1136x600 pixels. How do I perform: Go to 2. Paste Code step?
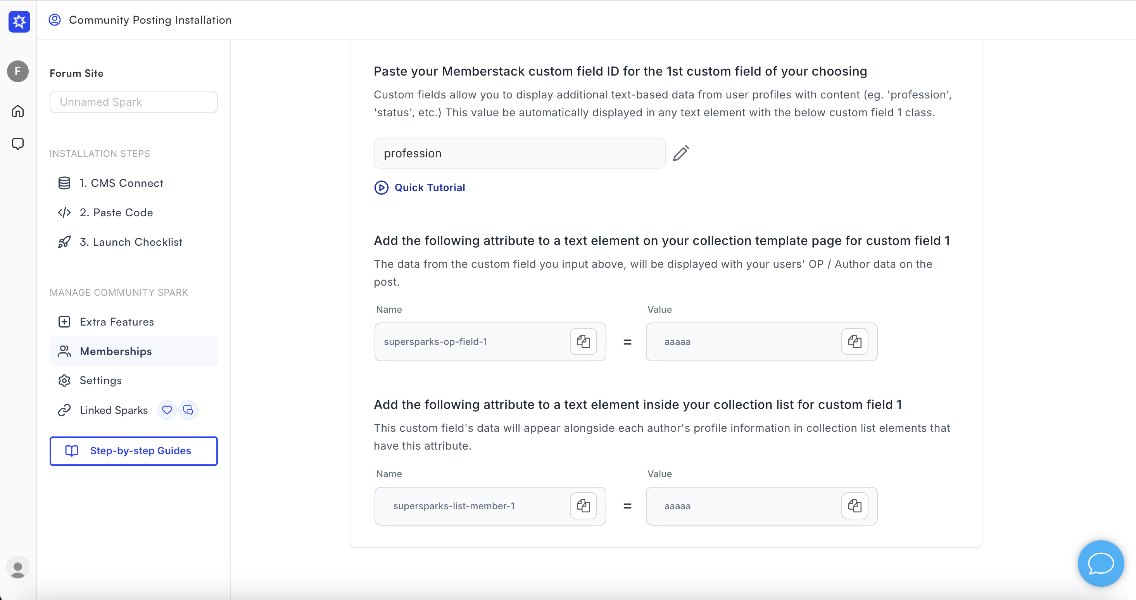[116, 212]
